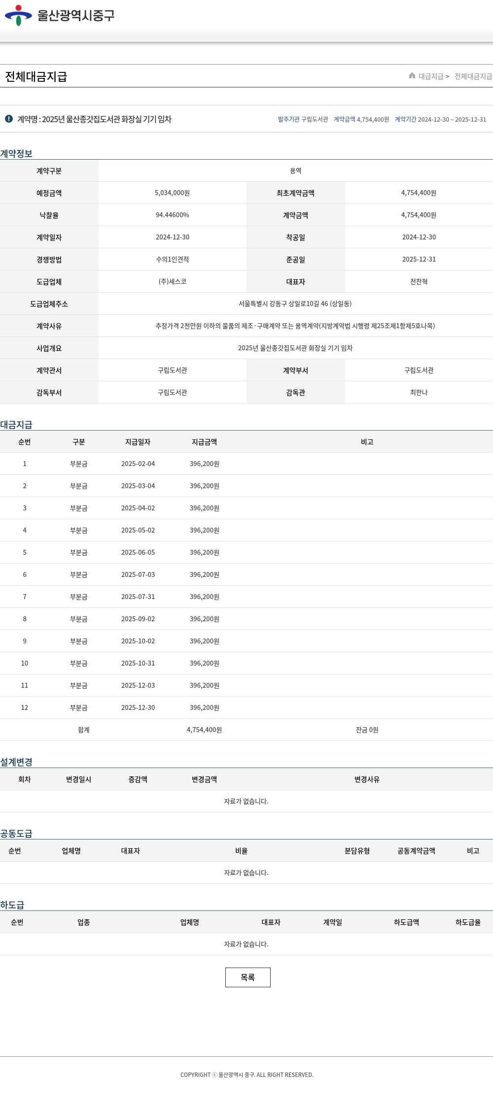The height and width of the screenshot is (1106, 493).
Task: Click the home icon in breadcrumb
Action: click(x=412, y=76)
